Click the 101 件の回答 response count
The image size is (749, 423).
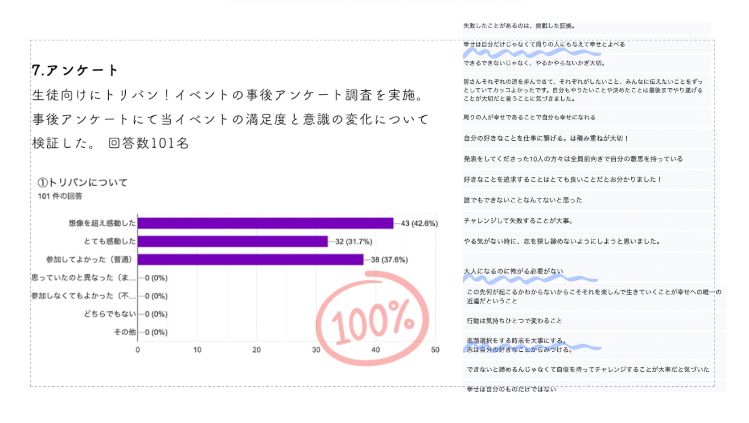point(60,196)
